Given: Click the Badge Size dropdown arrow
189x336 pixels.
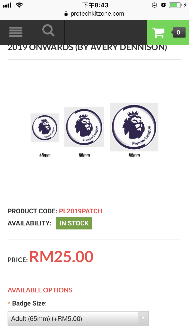Looking at the screenshot, I should (x=143, y=319).
